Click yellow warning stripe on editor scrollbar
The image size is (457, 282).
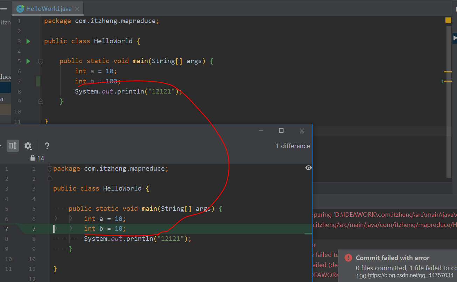click(448, 72)
